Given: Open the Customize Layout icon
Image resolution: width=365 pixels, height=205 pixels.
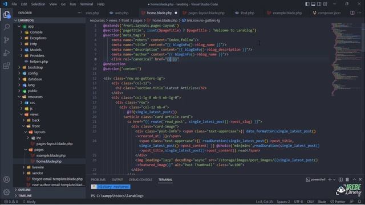Looking at the screenshot, I should [x=325, y=4].
